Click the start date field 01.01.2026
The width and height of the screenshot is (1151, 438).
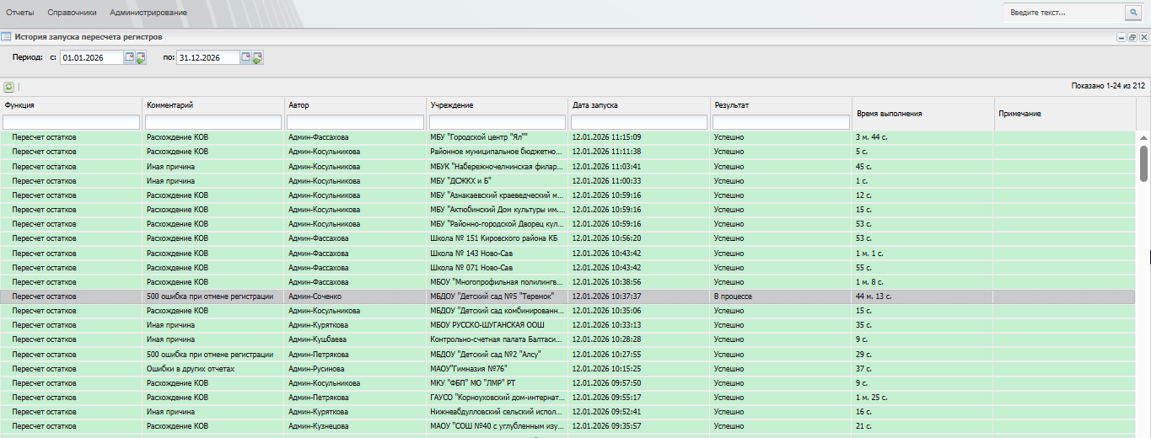[x=92, y=58]
